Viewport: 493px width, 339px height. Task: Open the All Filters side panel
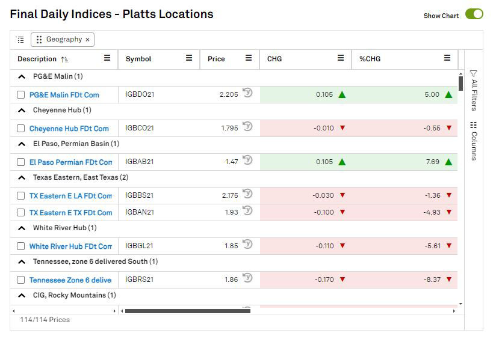pyautogui.click(x=474, y=90)
